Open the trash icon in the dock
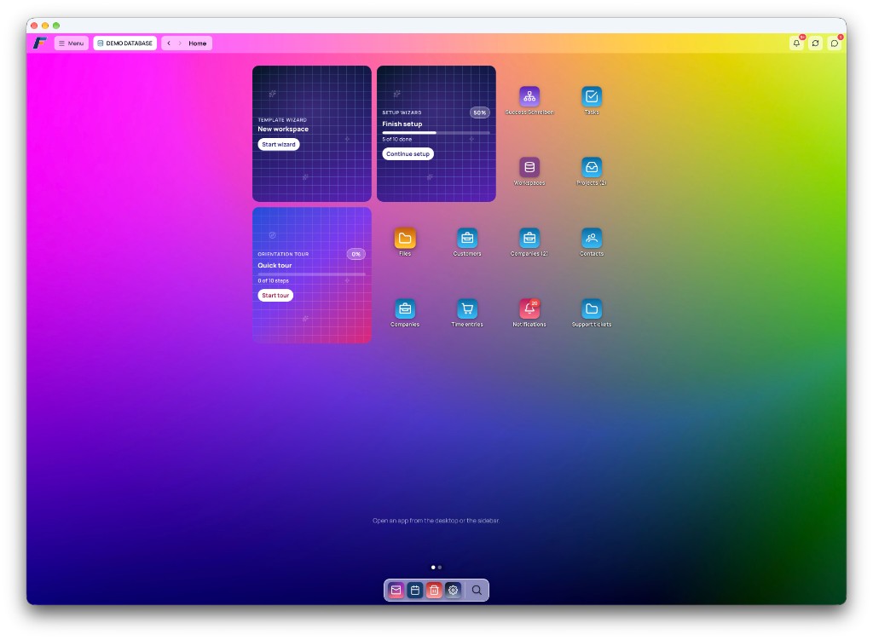The height and width of the screenshot is (640, 873). coord(434,590)
